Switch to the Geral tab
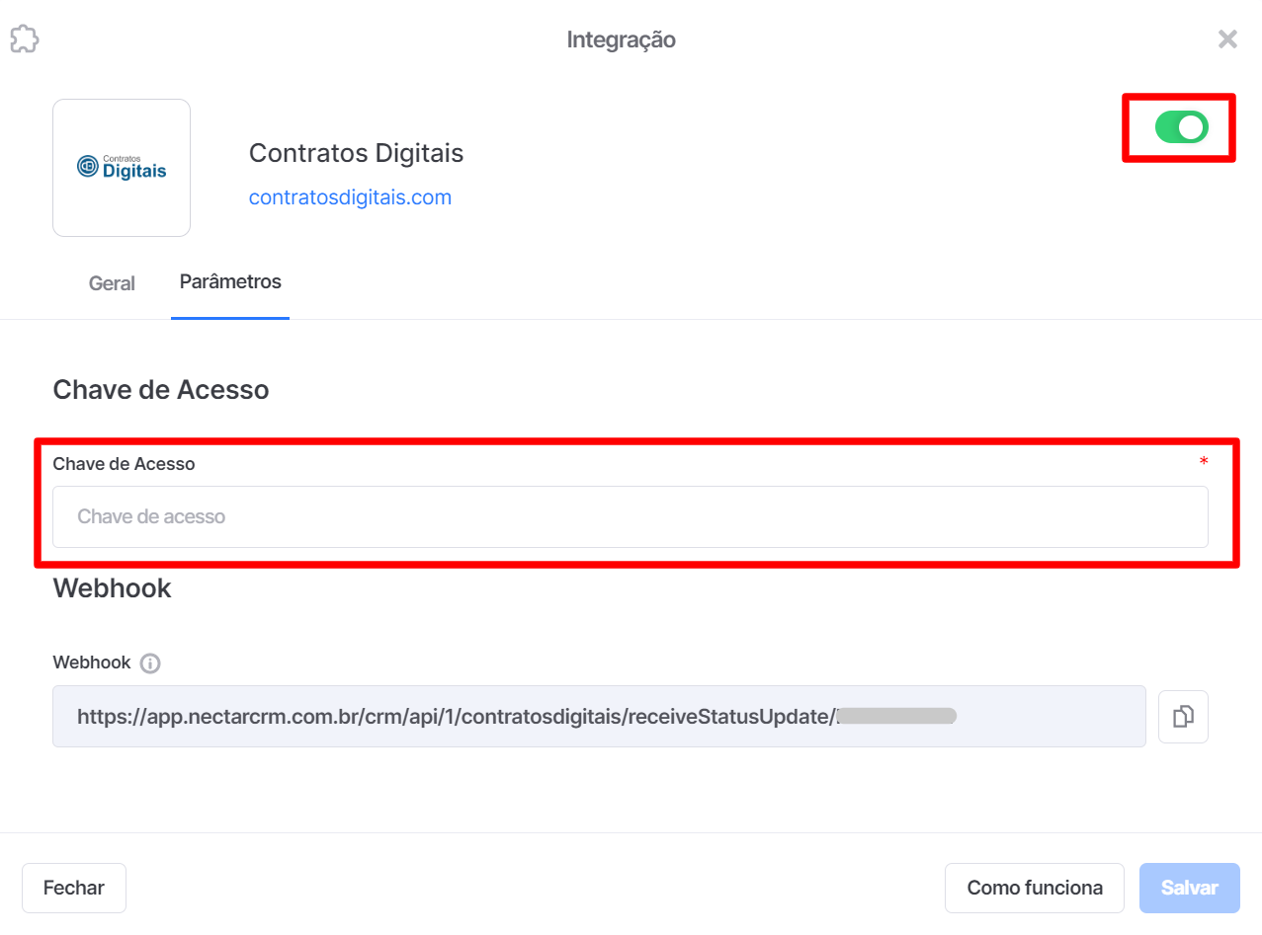Image resolution: width=1262 pixels, height=935 pixels. point(112,283)
